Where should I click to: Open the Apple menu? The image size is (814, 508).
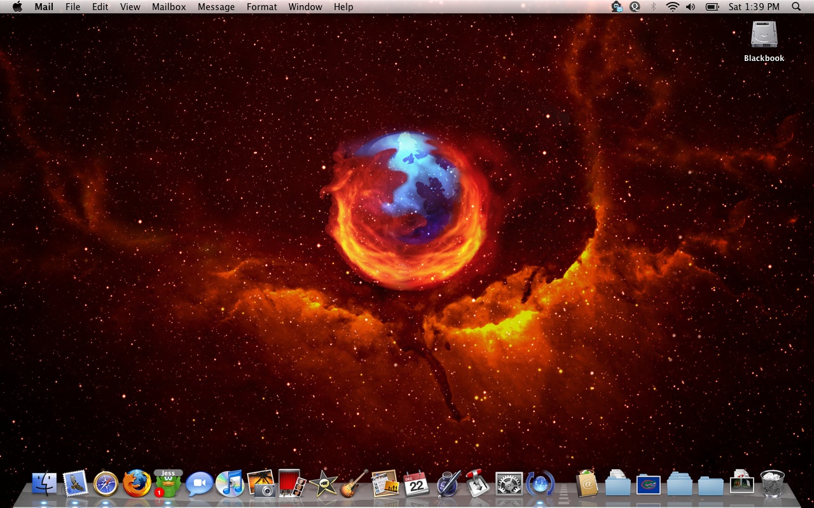pos(17,6)
